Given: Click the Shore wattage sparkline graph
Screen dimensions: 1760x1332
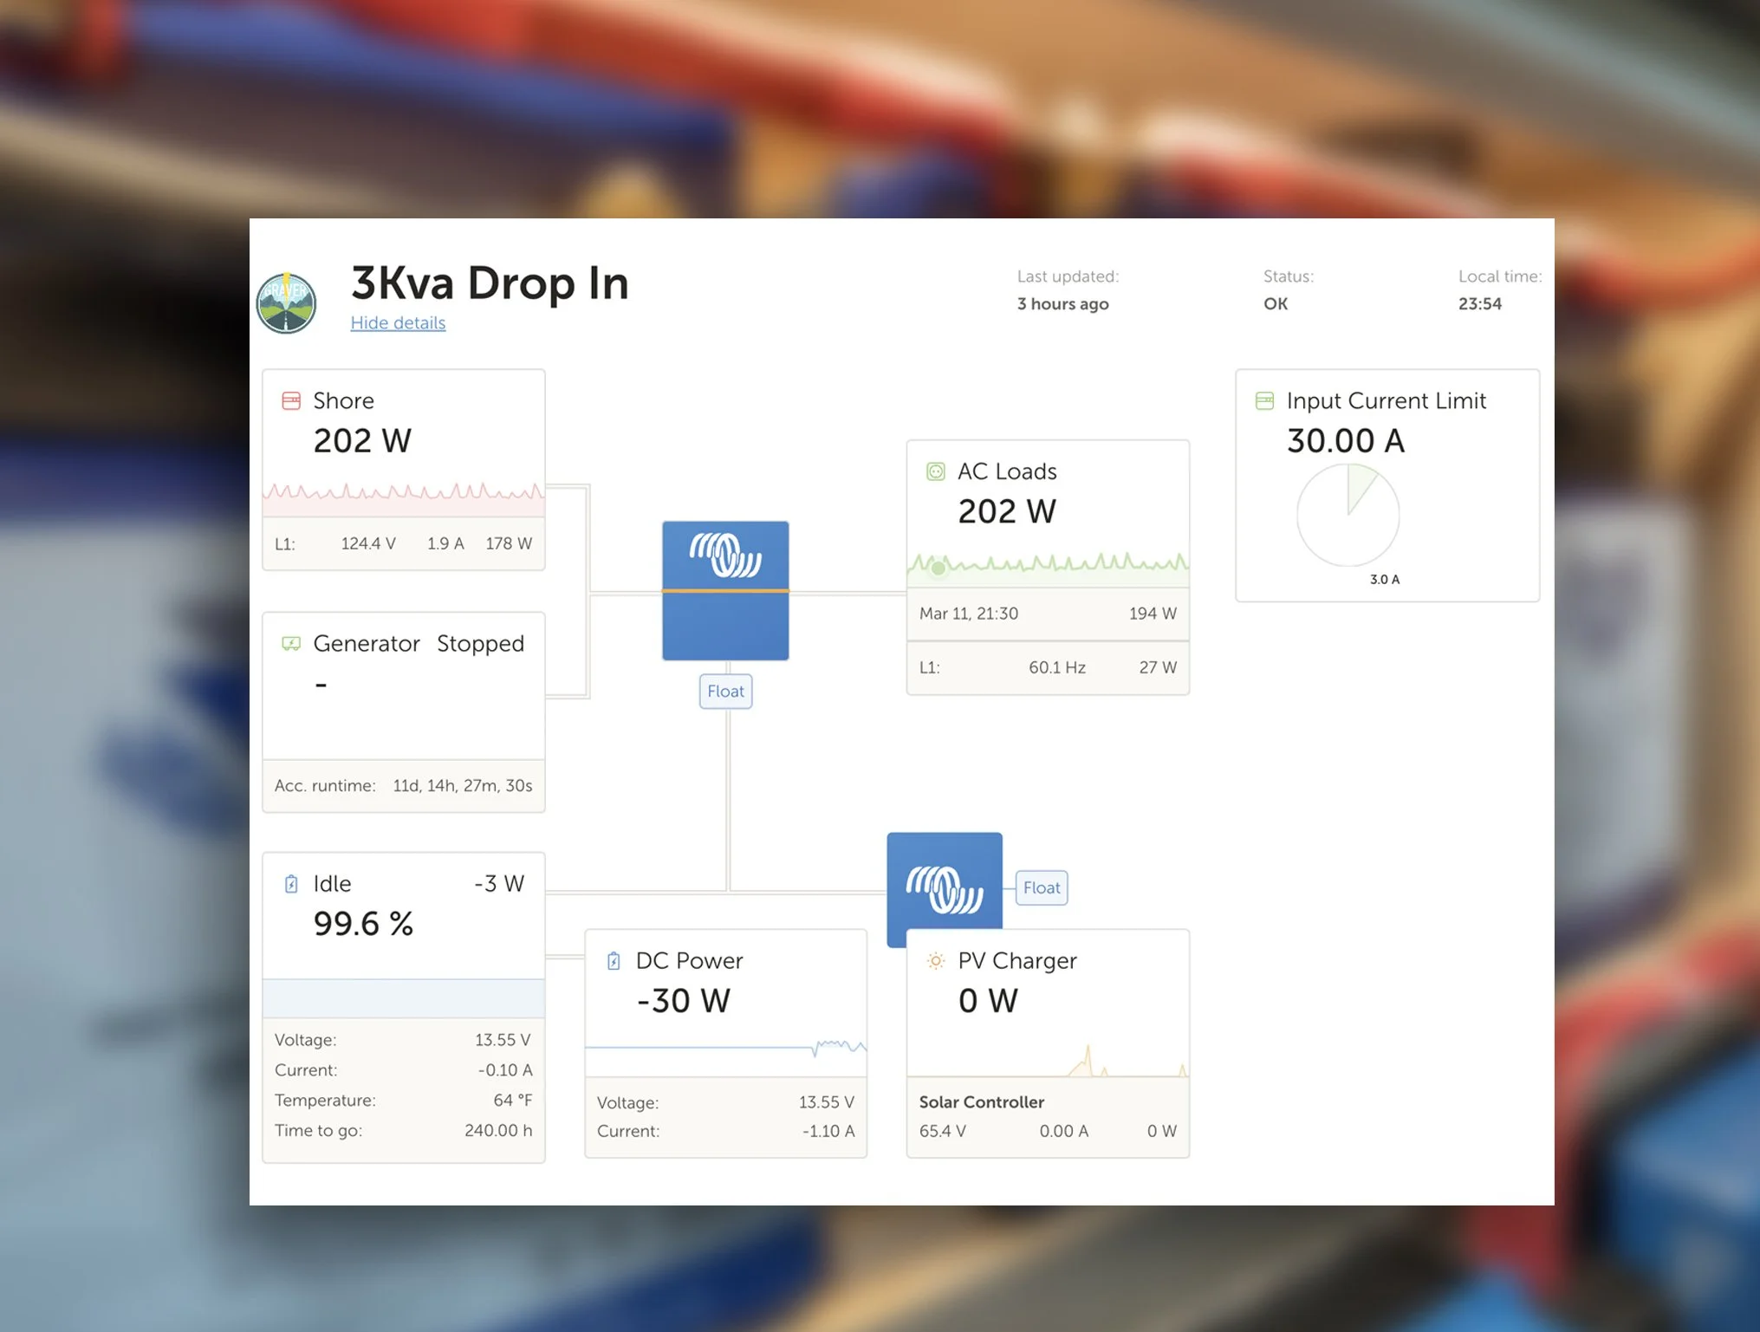Looking at the screenshot, I should click(403, 497).
